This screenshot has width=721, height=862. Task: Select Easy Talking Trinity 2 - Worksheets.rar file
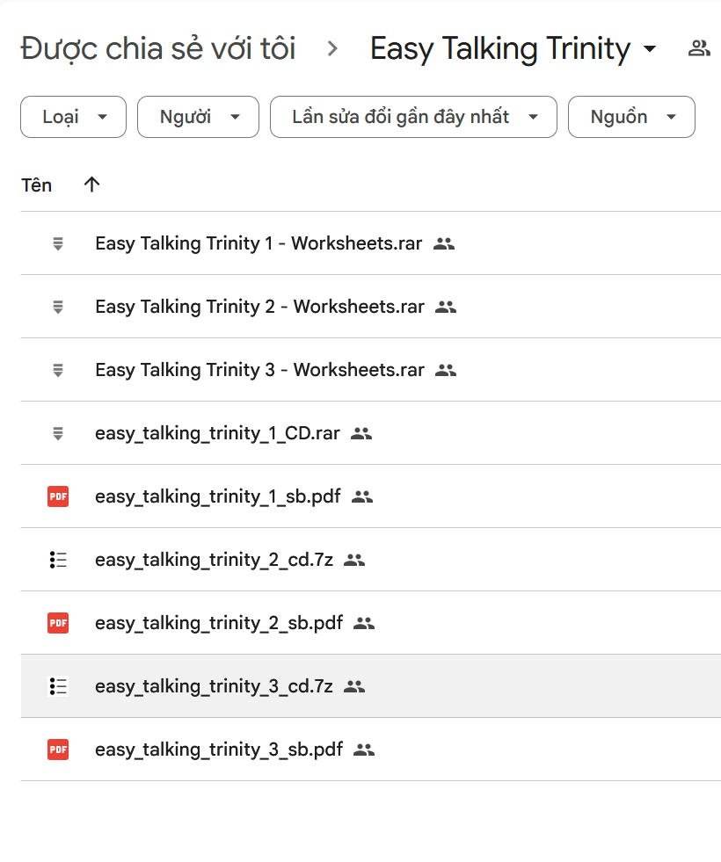point(259,307)
